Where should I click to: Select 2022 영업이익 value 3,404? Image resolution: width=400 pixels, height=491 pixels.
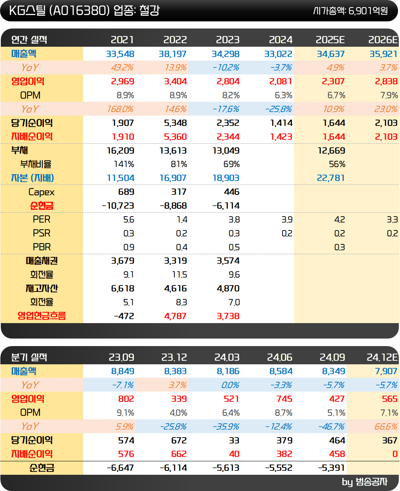[175, 82]
